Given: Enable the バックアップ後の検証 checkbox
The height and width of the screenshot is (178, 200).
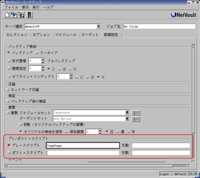Looking at the screenshot, I should point(8,101).
